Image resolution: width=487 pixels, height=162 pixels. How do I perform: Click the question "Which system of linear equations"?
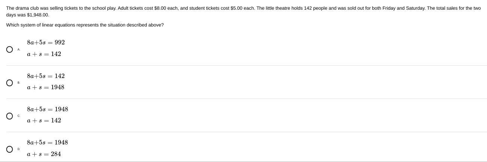tap(85, 25)
